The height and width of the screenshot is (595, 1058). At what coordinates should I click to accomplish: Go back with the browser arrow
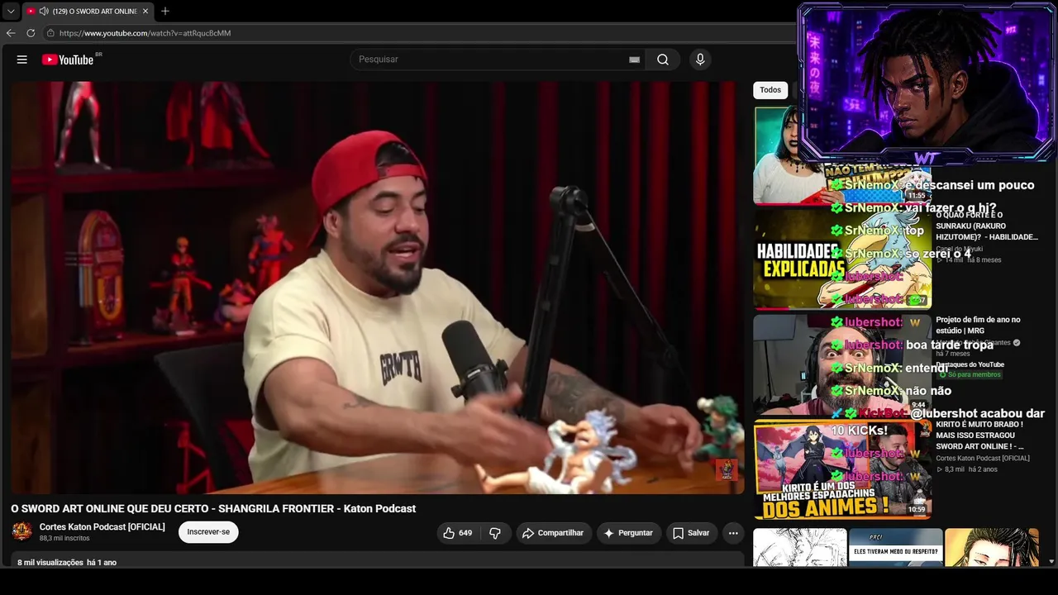(x=11, y=33)
